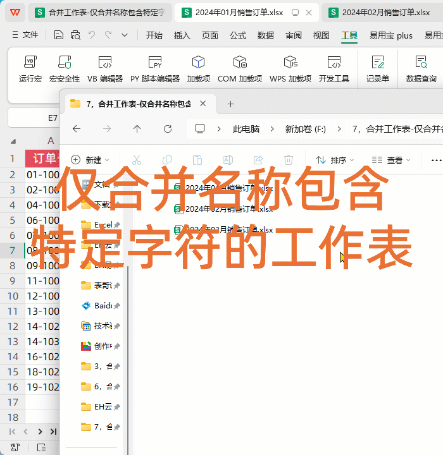
Task: Open the 表哥 pinned sidebar folder
Action: (x=101, y=286)
